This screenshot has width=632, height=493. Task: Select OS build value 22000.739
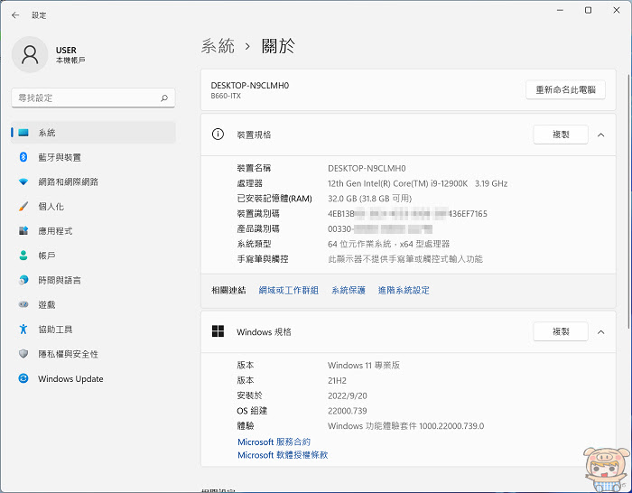tap(348, 411)
